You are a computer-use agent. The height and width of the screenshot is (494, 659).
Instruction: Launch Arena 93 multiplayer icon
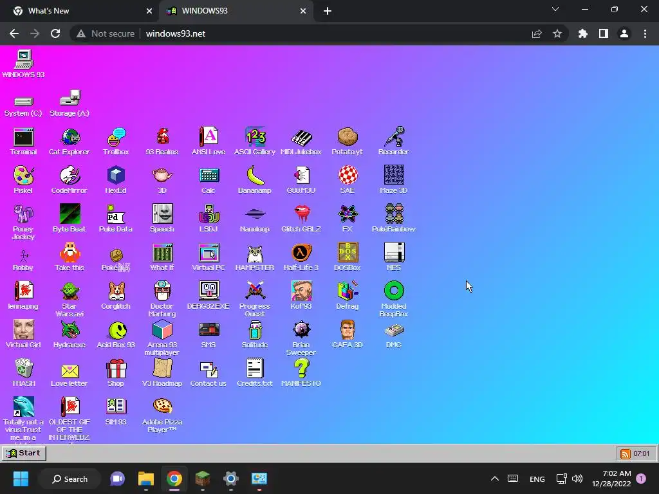coord(162,338)
